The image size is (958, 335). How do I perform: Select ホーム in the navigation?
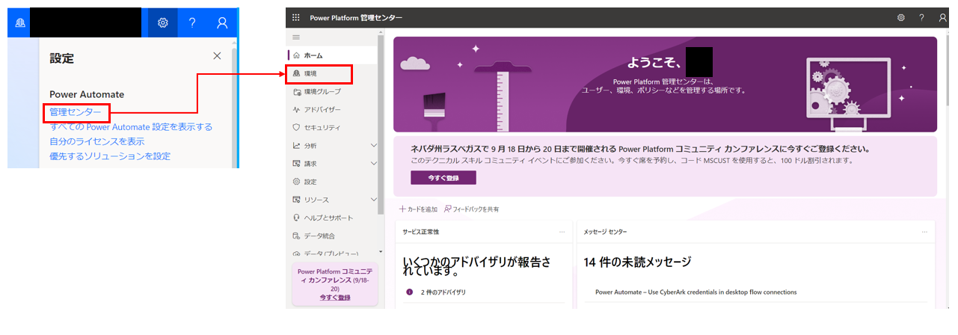point(333,55)
